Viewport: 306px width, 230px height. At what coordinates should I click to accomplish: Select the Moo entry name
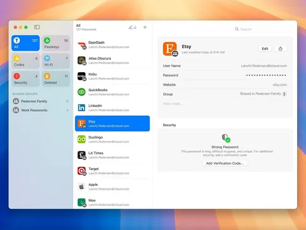click(x=92, y=200)
